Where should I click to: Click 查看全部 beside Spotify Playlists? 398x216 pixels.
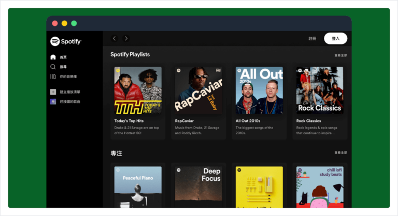click(340, 55)
